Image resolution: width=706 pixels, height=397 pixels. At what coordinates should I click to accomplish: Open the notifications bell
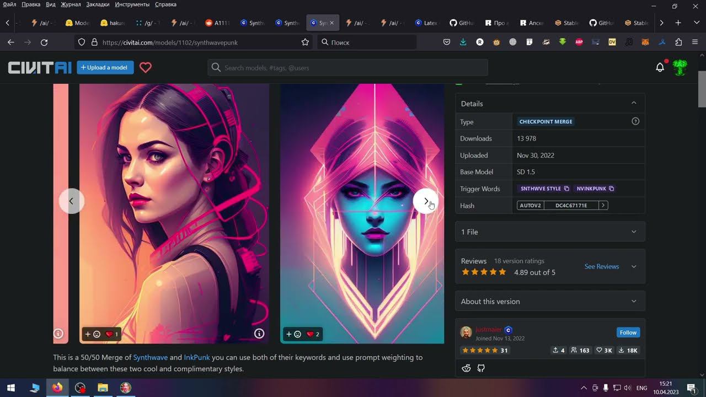click(x=660, y=67)
